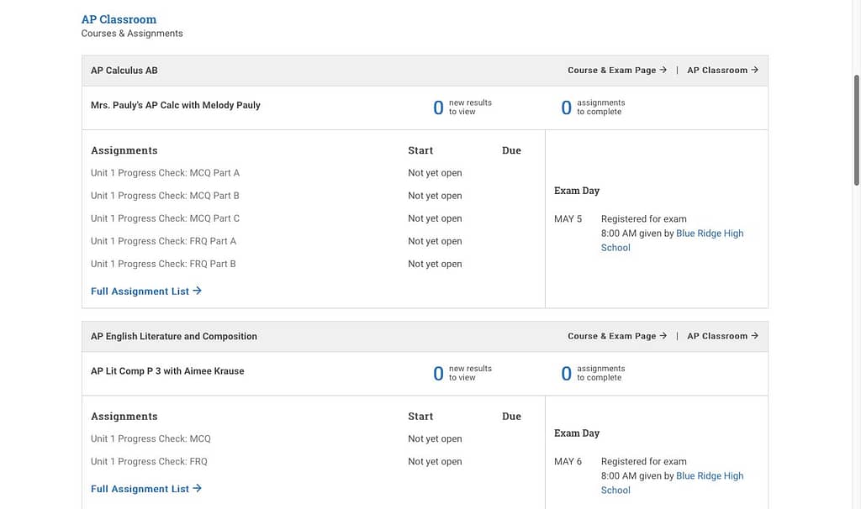
Task: Click Exam Day heading in AP Calculus panel
Action: click(577, 191)
